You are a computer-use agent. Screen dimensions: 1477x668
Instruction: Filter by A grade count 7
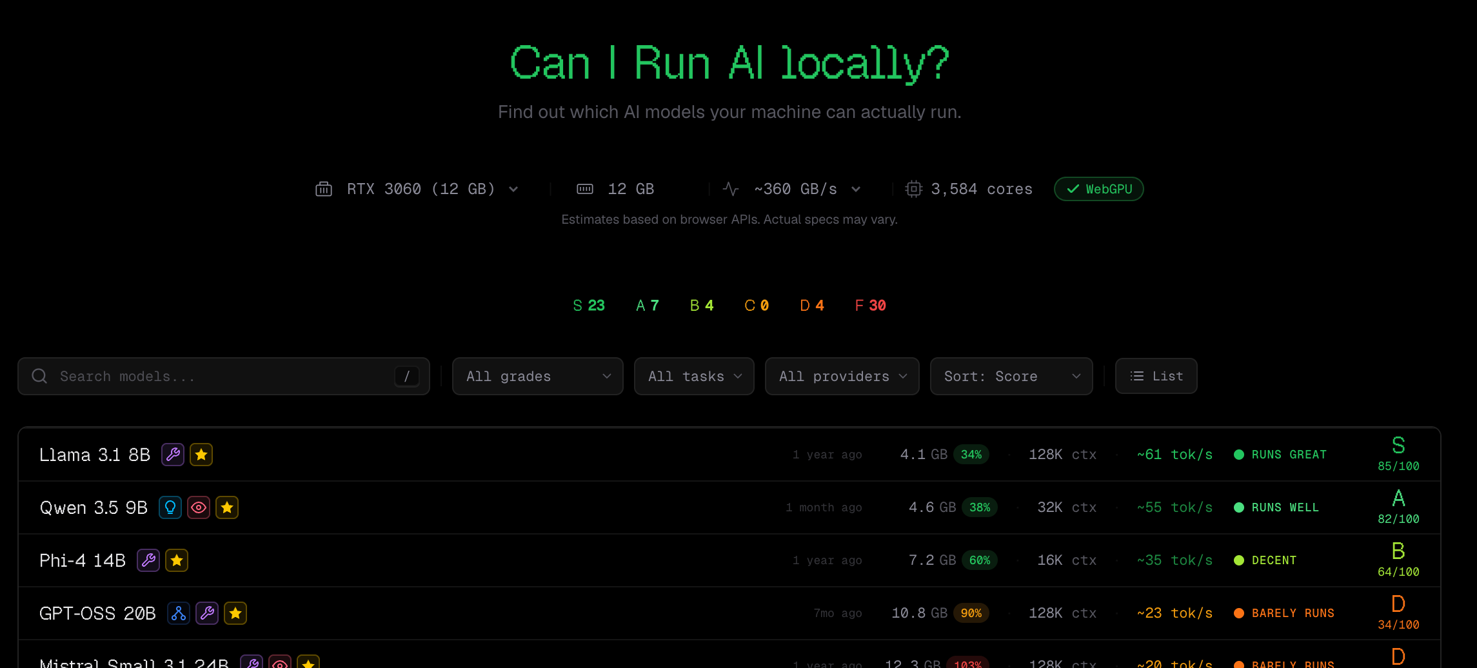(648, 306)
